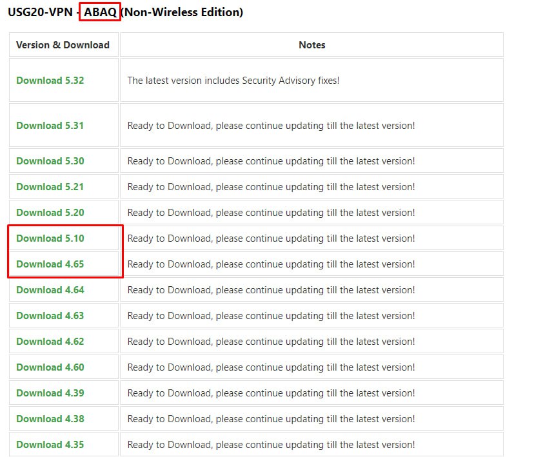Click the note beside Download 5.20
Image resolution: width=543 pixels, height=457 pixels.
click(x=271, y=212)
